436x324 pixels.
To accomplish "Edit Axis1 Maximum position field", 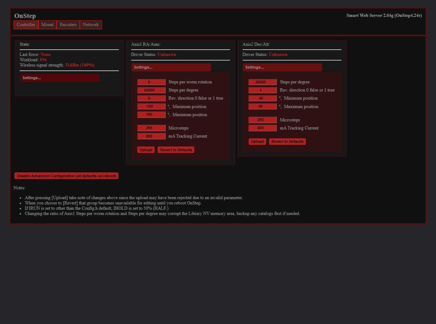I will click(151, 114).
